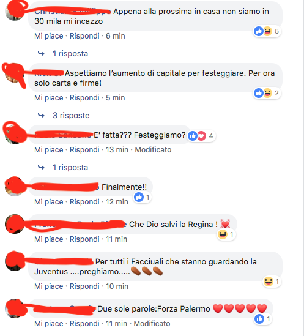Expand 1 risposta under the Festeggiamo comment

click(70, 167)
